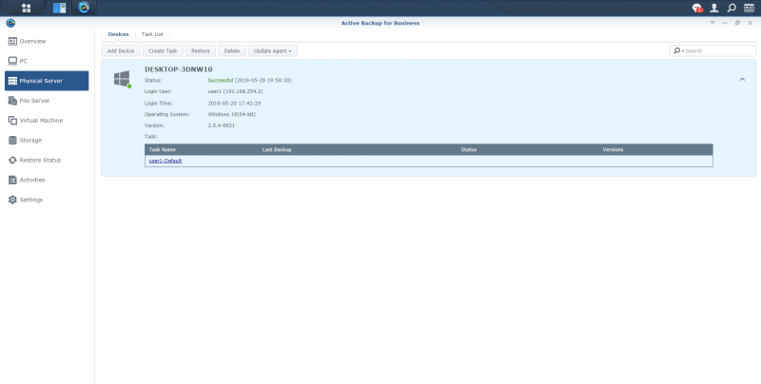This screenshot has width=761, height=384.
Task: Click the Settings gear icon
Action: tap(12, 200)
